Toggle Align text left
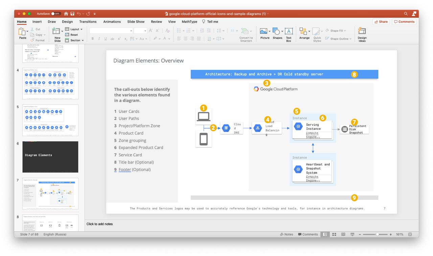The height and width of the screenshot is (256, 433). (x=179, y=39)
